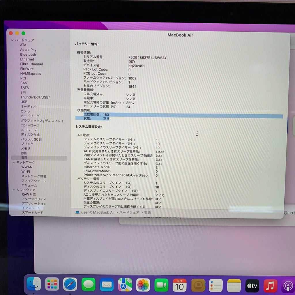This screenshot has width=295, height=295.
Task: Select グラフィックス/ディスプレイ in sidebar
Action: click(42, 121)
